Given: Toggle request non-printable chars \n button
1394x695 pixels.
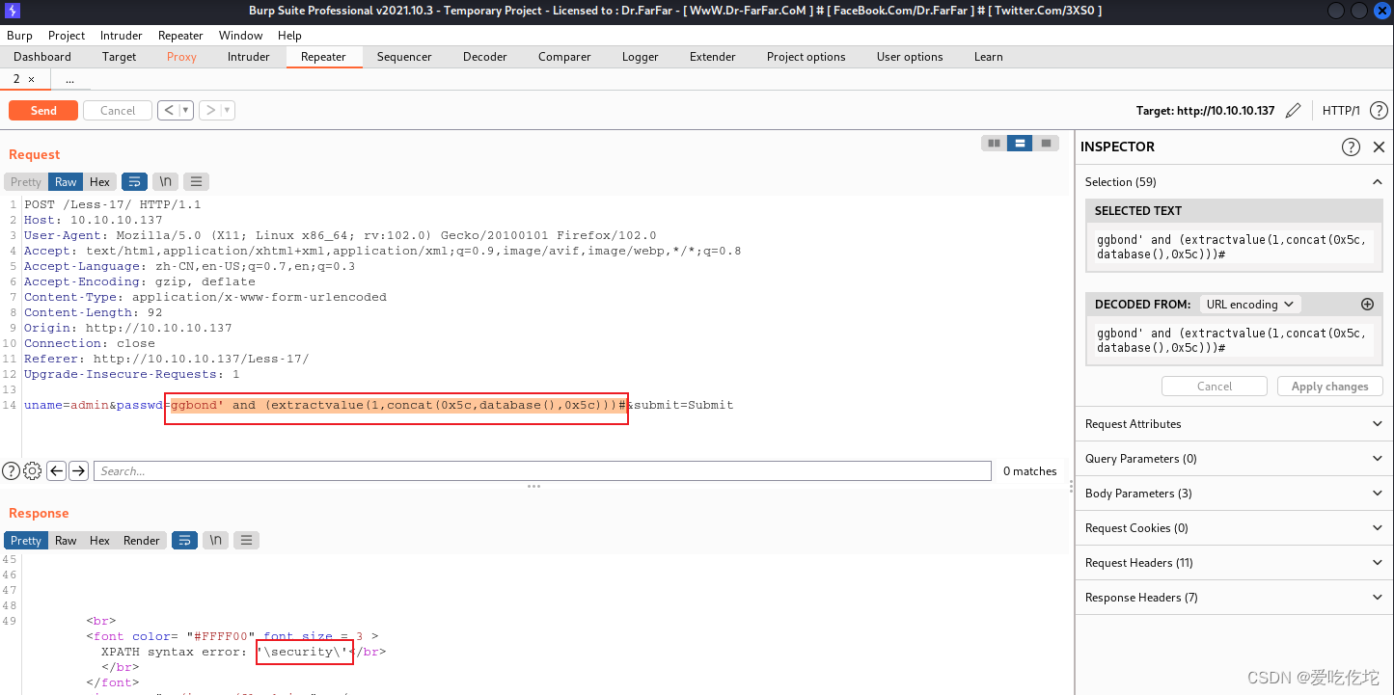Looking at the screenshot, I should 165,182.
